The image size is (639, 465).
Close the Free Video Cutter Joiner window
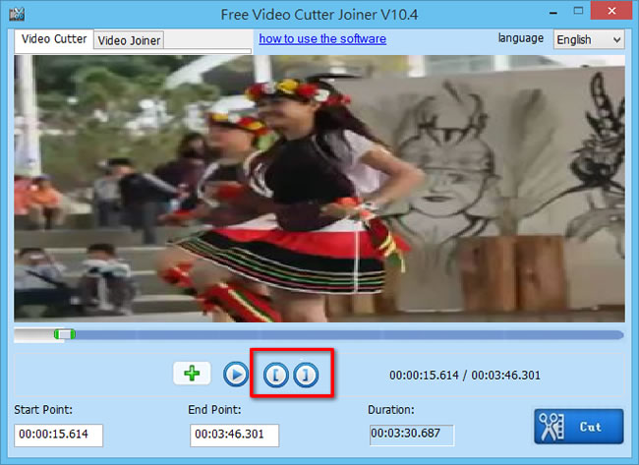(x=611, y=11)
